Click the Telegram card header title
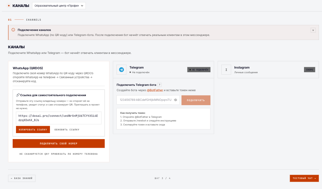322x189 pixels. tap(137, 68)
